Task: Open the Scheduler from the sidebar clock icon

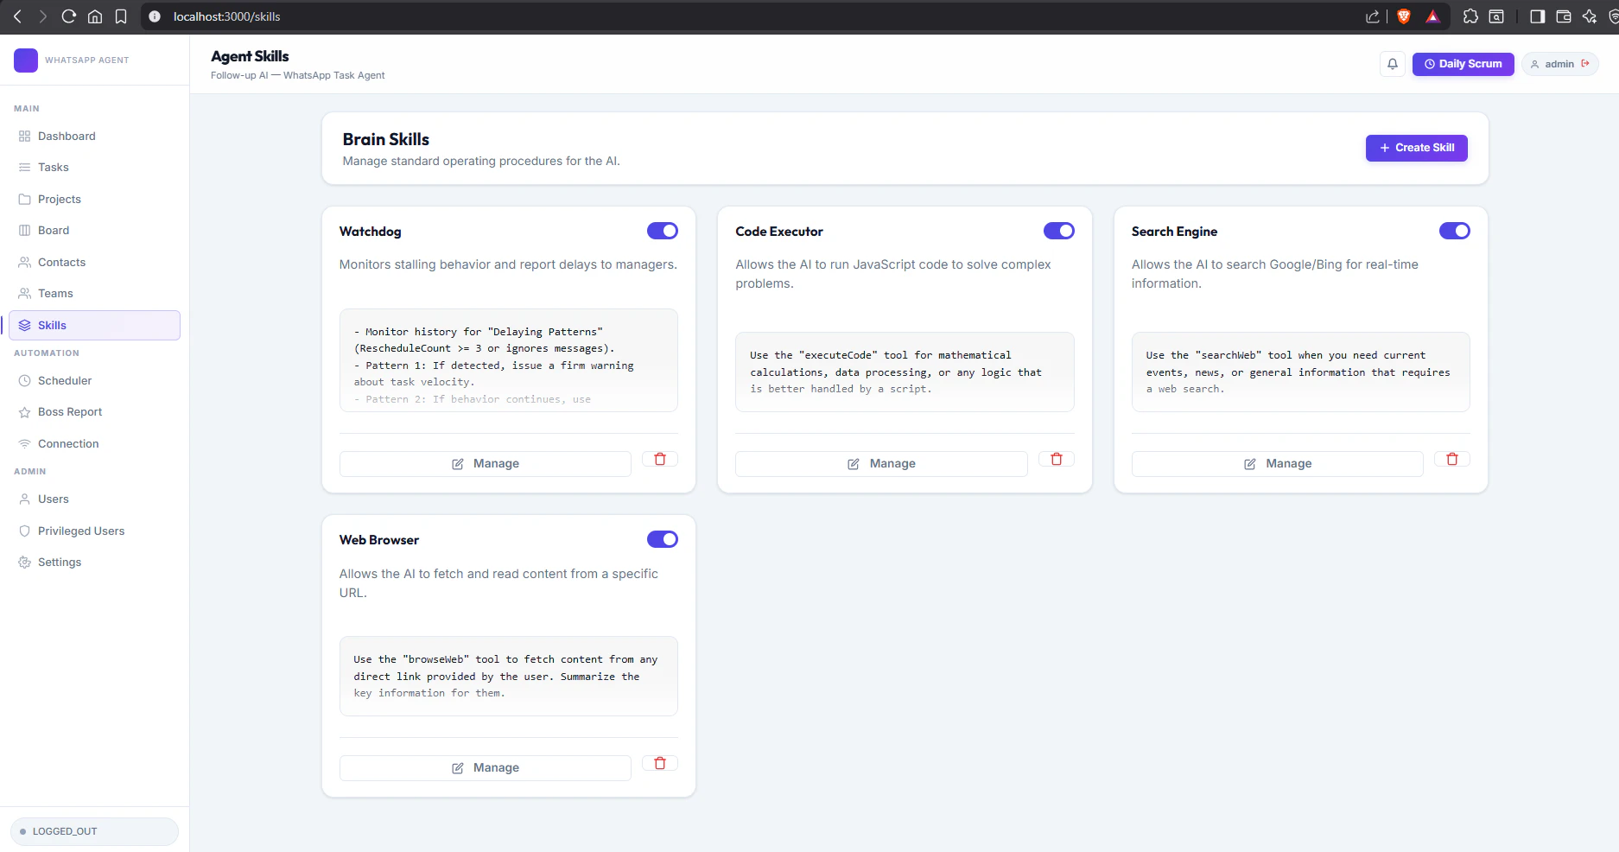Action: pos(25,380)
